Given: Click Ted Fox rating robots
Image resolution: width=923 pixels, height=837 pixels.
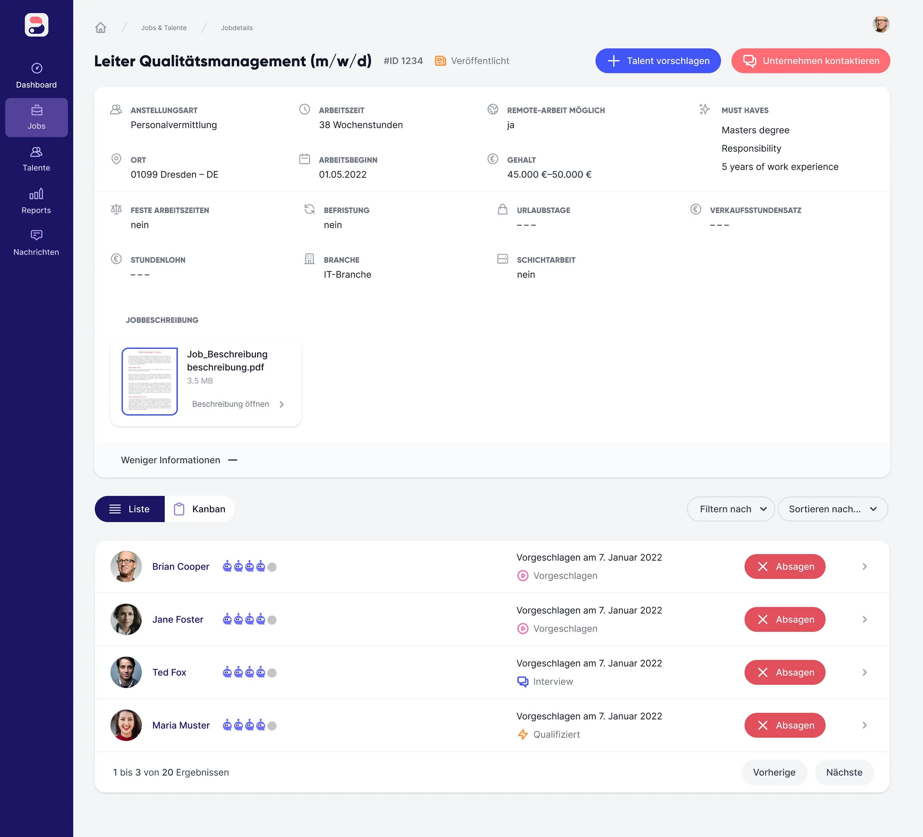Looking at the screenshot, I should coord(249,672).
